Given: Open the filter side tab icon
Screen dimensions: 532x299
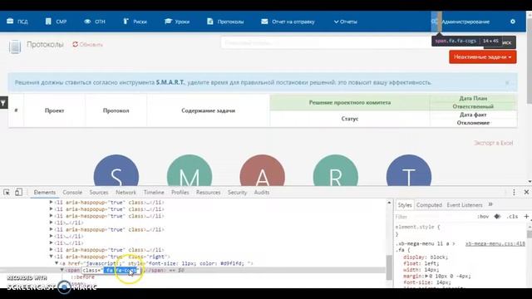Looking at the screenshot, I should [3, 103].
